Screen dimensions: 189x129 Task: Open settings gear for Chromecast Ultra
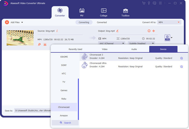coord(181,67)
